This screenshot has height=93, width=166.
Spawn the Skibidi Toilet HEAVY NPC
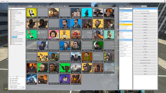[98, 46]
